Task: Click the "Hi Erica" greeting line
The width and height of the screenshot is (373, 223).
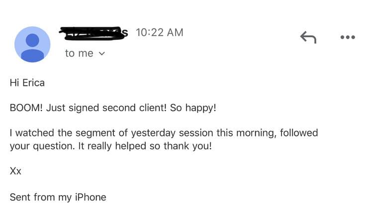Action: (x=27, y=83)
